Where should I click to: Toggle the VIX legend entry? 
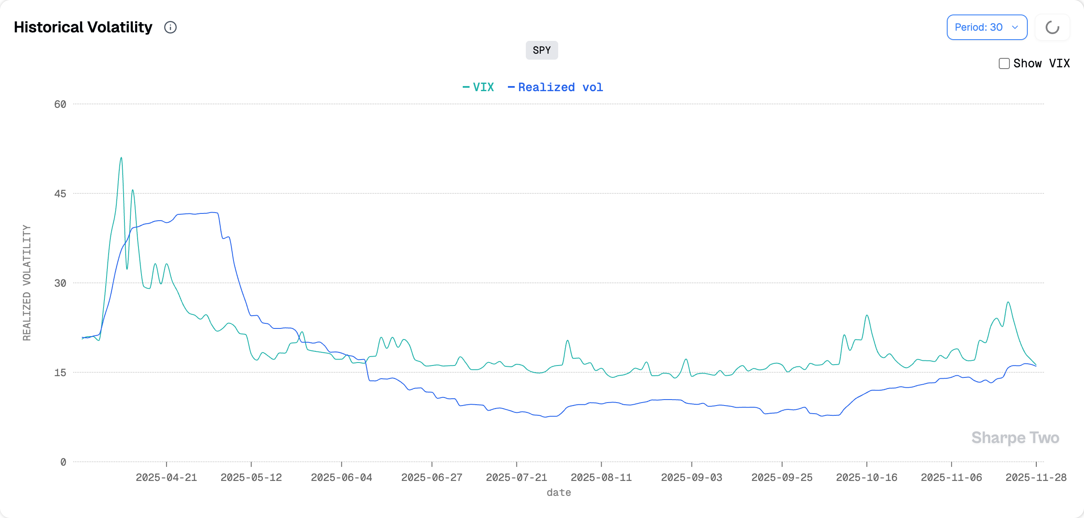pos(483,87)
